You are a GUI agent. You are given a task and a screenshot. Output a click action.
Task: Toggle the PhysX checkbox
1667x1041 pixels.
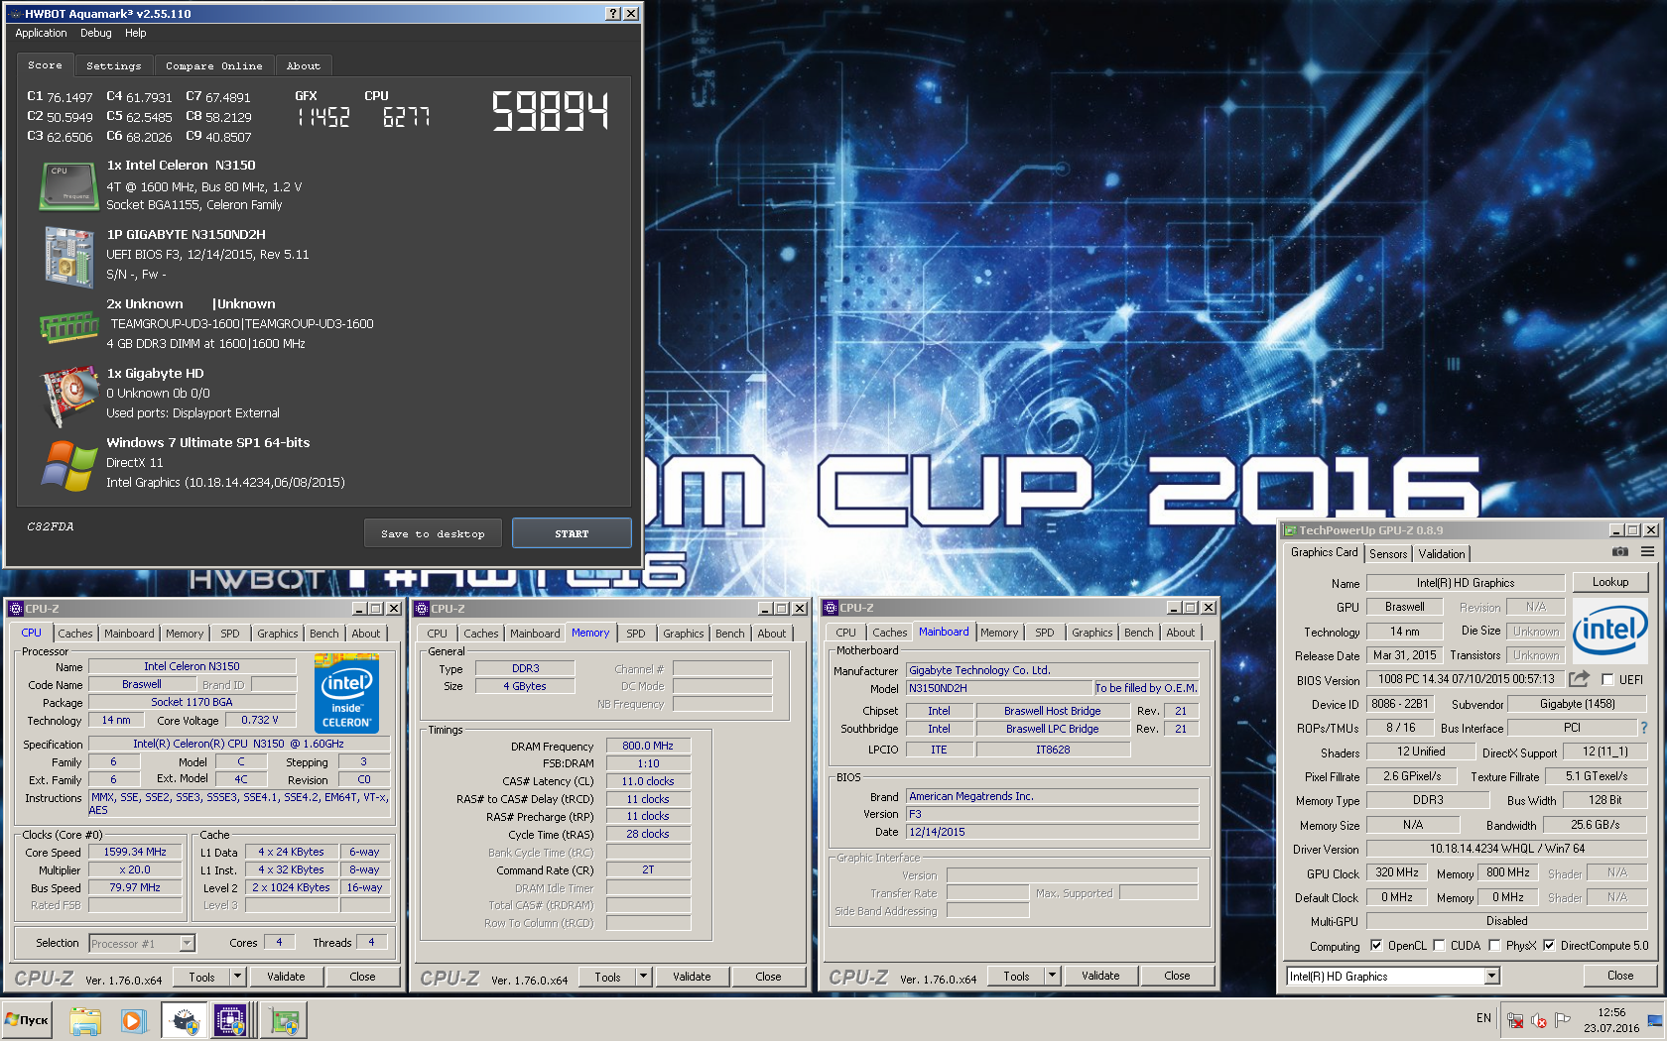point(1494,946)
